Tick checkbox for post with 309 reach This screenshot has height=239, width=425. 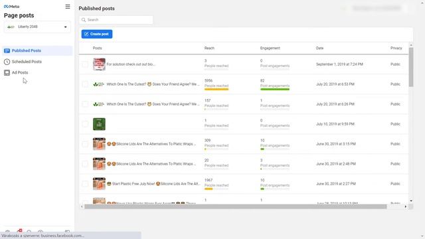tap(85, 144)
